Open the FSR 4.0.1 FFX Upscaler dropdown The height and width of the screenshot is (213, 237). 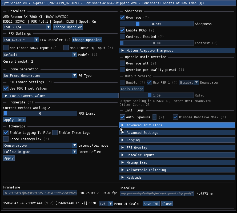click(21, 40)
